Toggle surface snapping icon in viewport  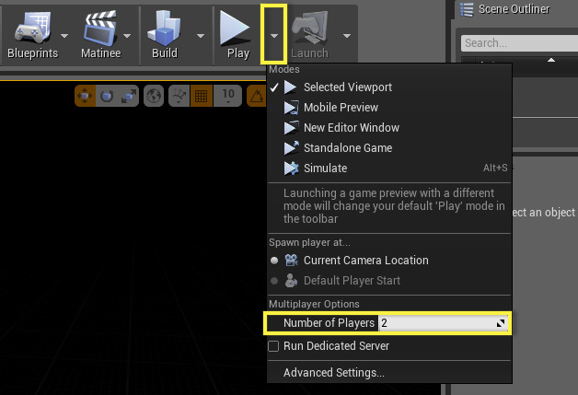179,96
